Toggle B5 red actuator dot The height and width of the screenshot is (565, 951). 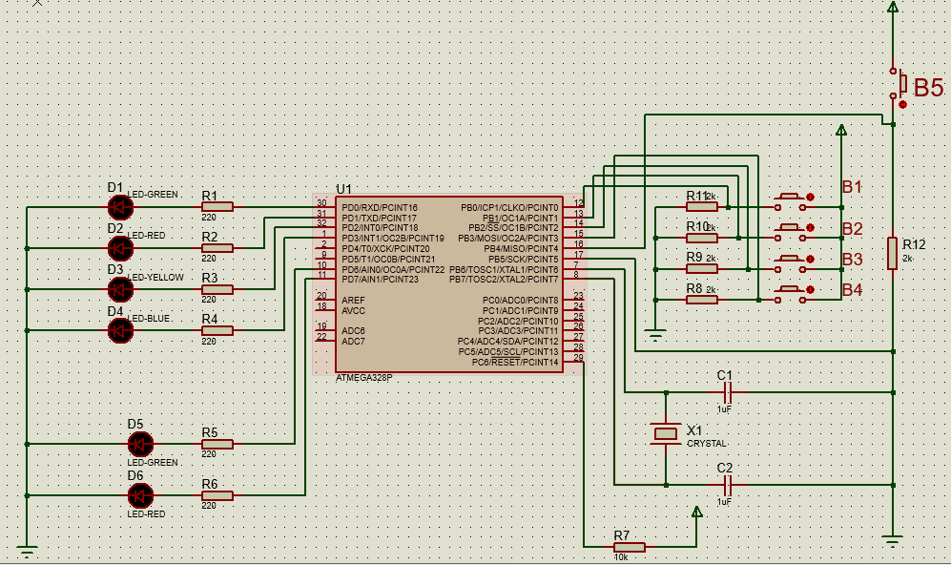(x=902, y=104)
